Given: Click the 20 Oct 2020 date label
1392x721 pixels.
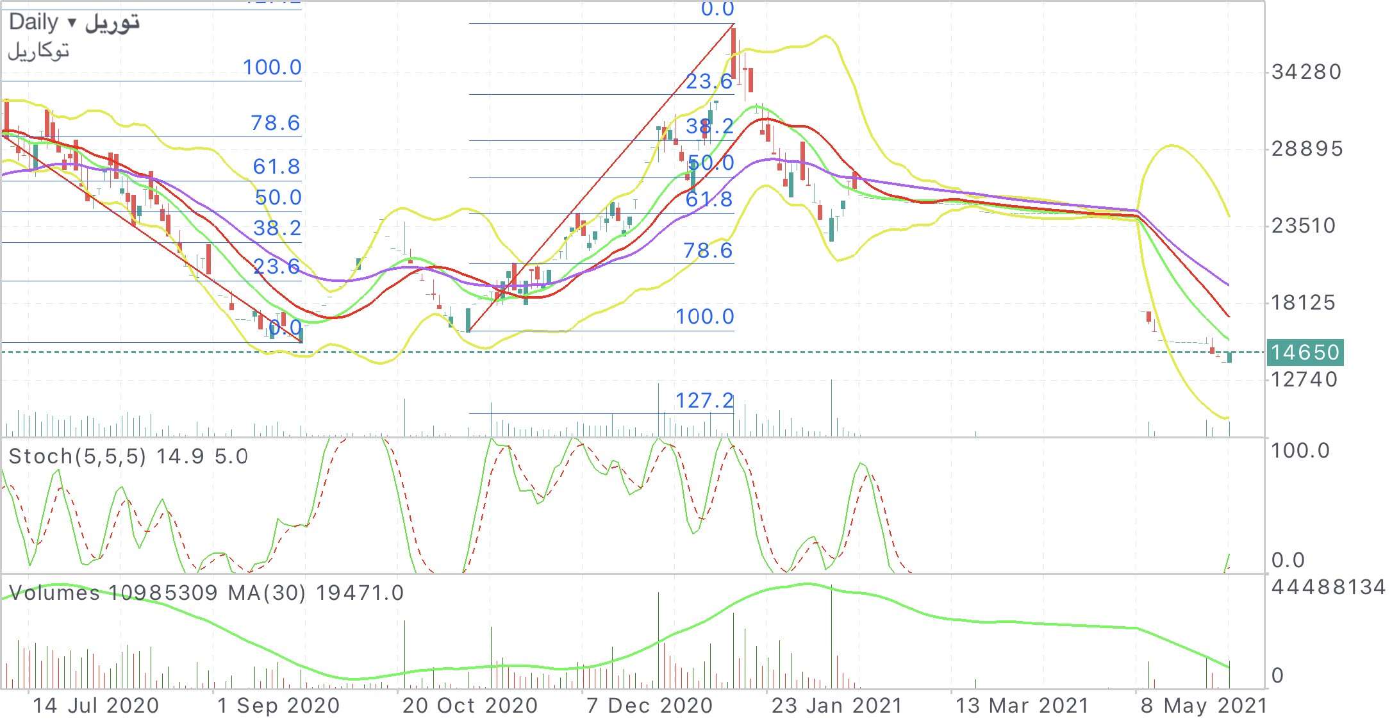Looking at the screenshot, I should coord(470,706).
